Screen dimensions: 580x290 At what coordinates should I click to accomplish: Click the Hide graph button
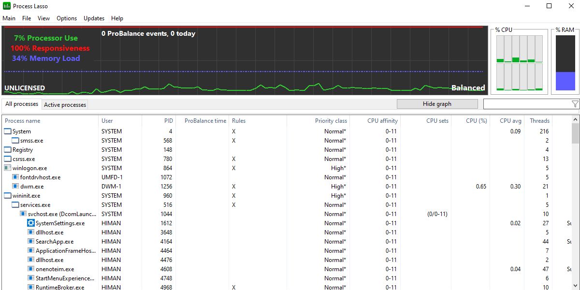coord(437,104)
